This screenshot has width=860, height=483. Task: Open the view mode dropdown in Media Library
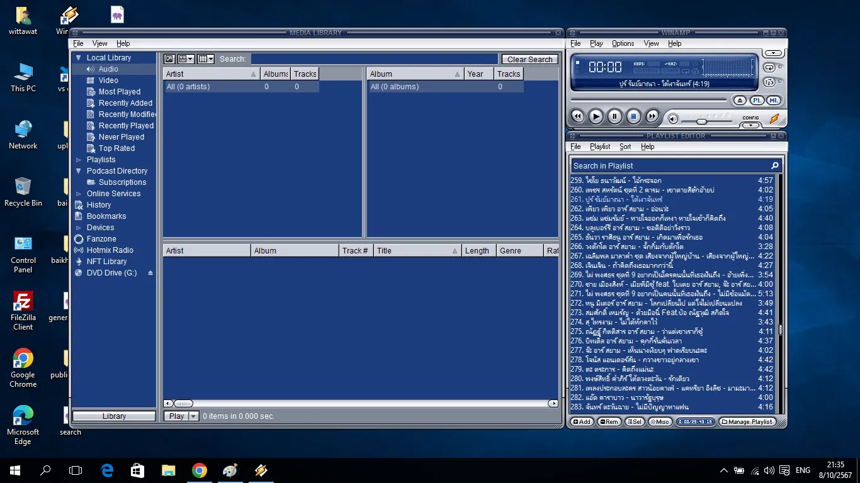pyautogui.click(x=186, y=59)
